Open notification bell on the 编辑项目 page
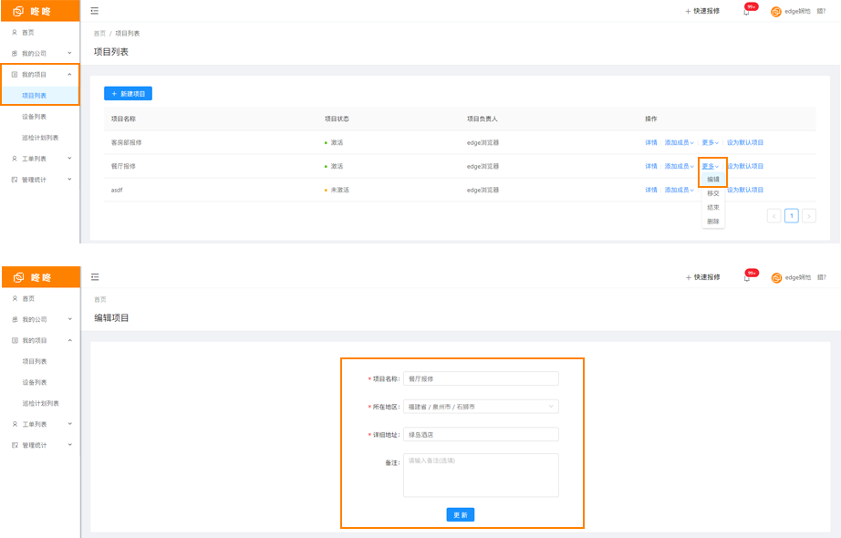Screen dimensions: 841x538 pyautogui.click(x=746, y=277)
